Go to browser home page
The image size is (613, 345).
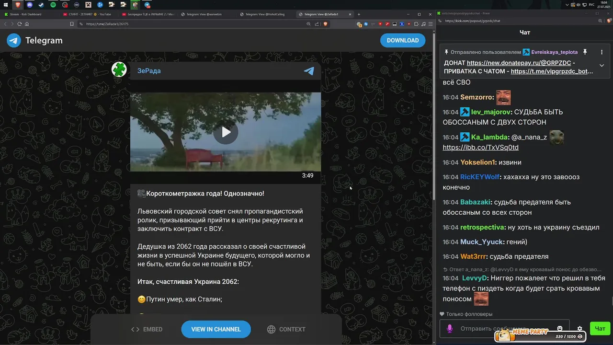tap(27, 24)
